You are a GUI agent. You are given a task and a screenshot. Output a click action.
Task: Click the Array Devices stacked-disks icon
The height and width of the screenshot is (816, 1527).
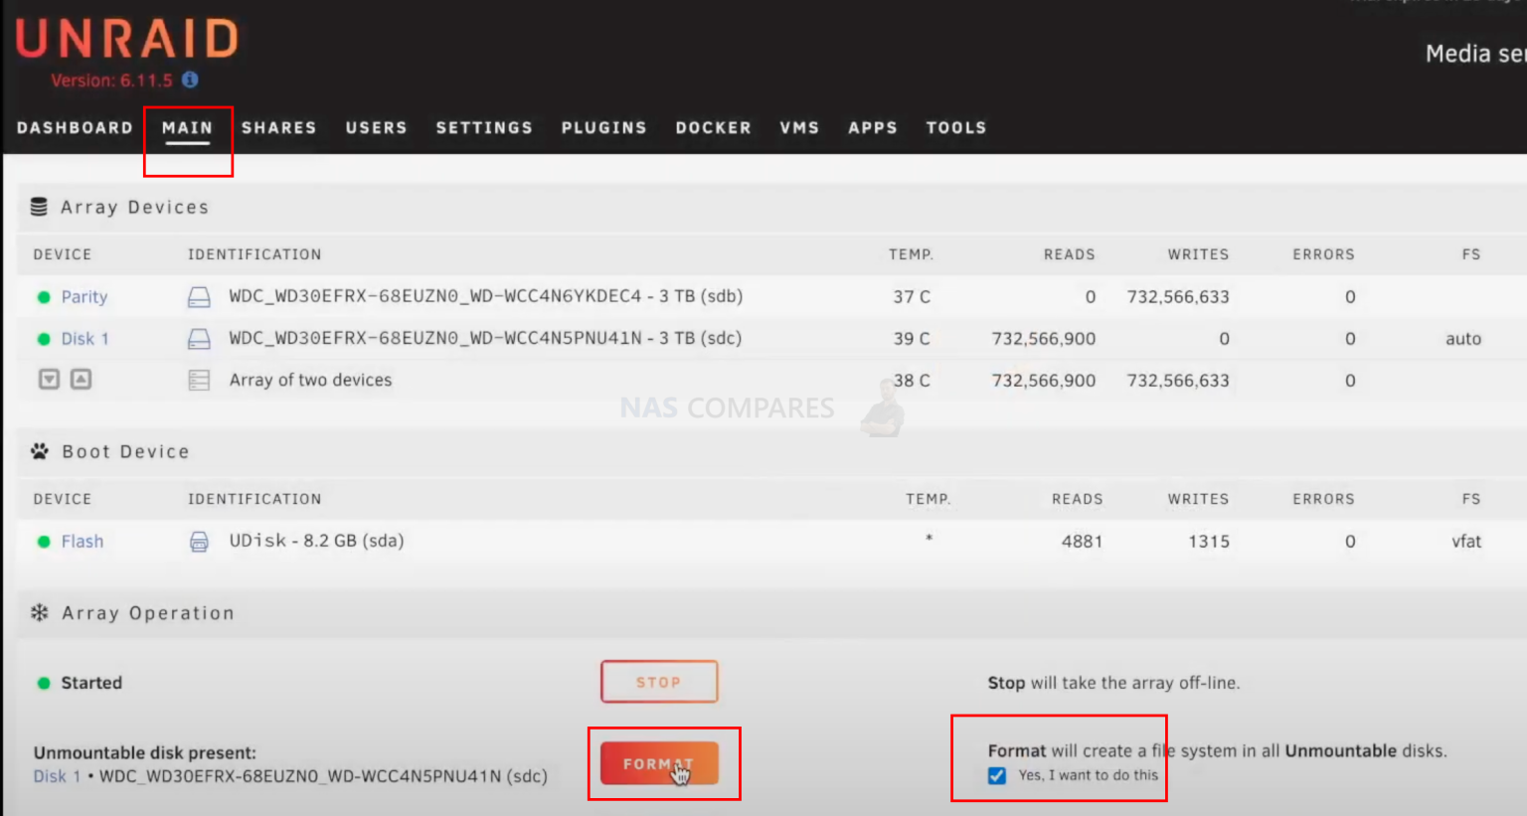pos(38,207)
